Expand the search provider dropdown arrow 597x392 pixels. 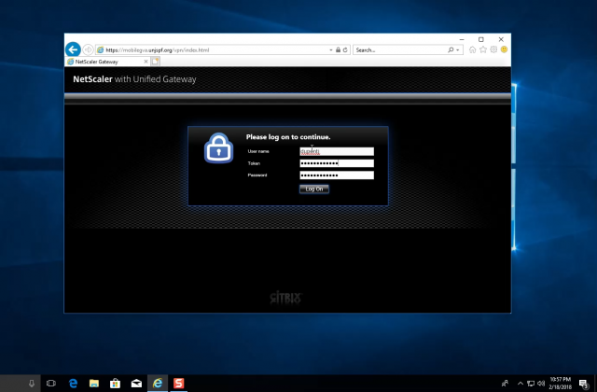click(x=458, y=50)
